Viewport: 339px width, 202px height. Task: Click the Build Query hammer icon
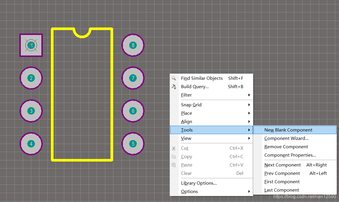tap(174, 87)
